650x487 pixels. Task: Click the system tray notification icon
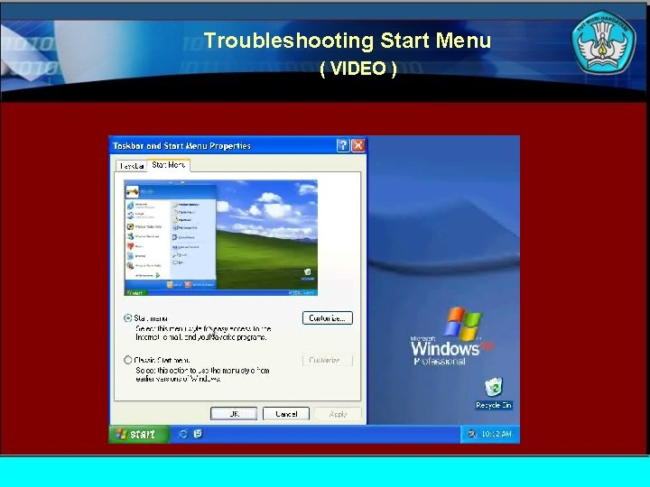472,434
